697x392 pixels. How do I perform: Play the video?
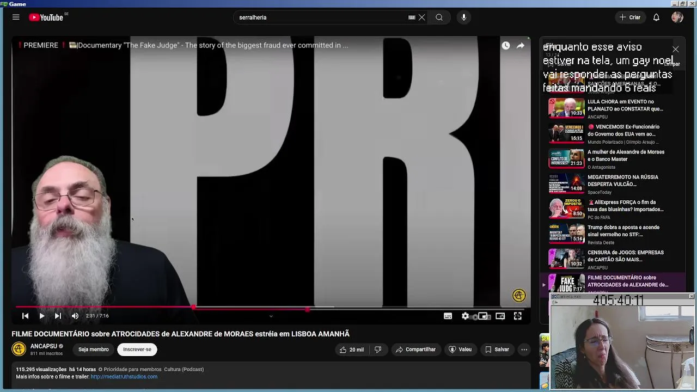click(x=41, y=316)
